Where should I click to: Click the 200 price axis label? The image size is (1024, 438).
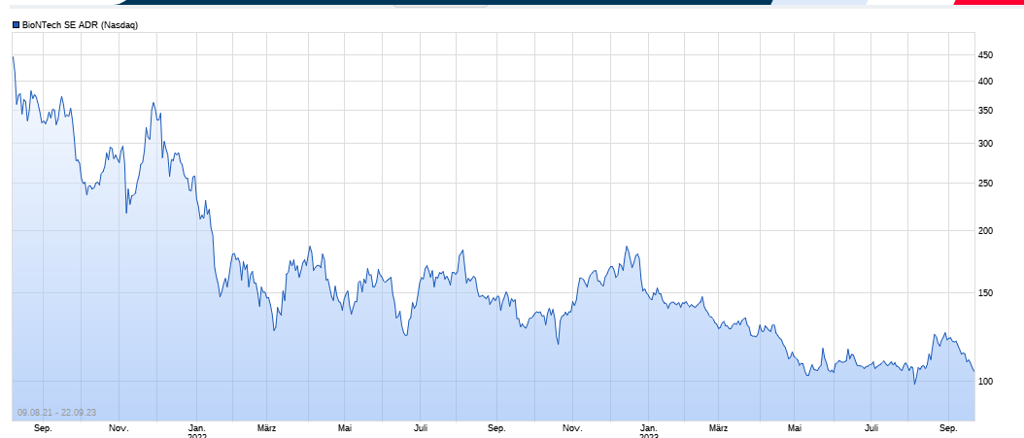click(985, 231)
